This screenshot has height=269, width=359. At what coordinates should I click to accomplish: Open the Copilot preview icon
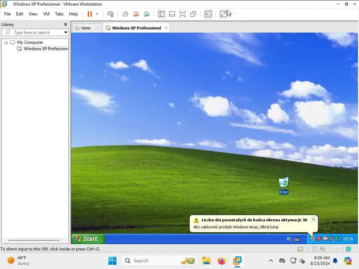point(348,261)
